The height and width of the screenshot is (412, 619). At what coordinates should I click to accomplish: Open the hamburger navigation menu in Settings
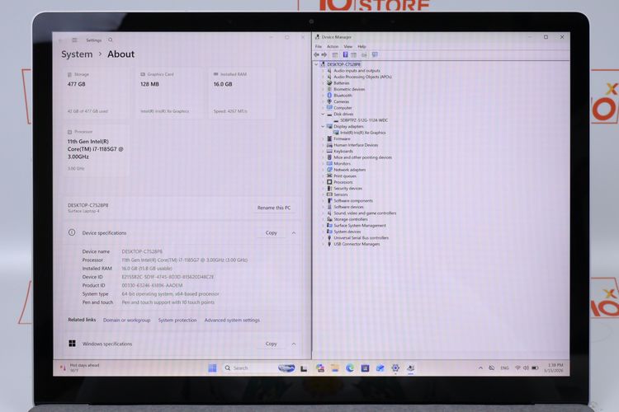[x=74, y=40]
